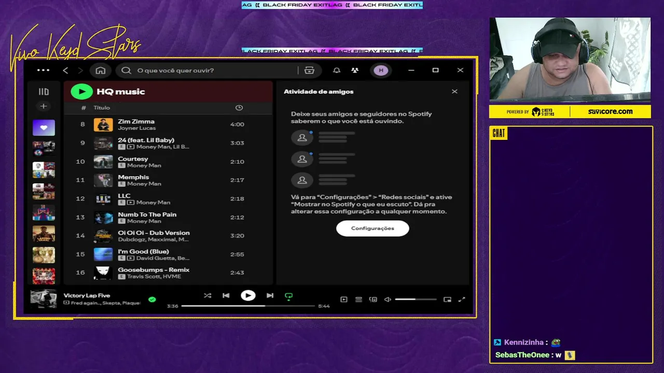Create playlist with the plus icon
Image resolution: width=664 pixels, height=373 pixels.
[x=44, y=106]
